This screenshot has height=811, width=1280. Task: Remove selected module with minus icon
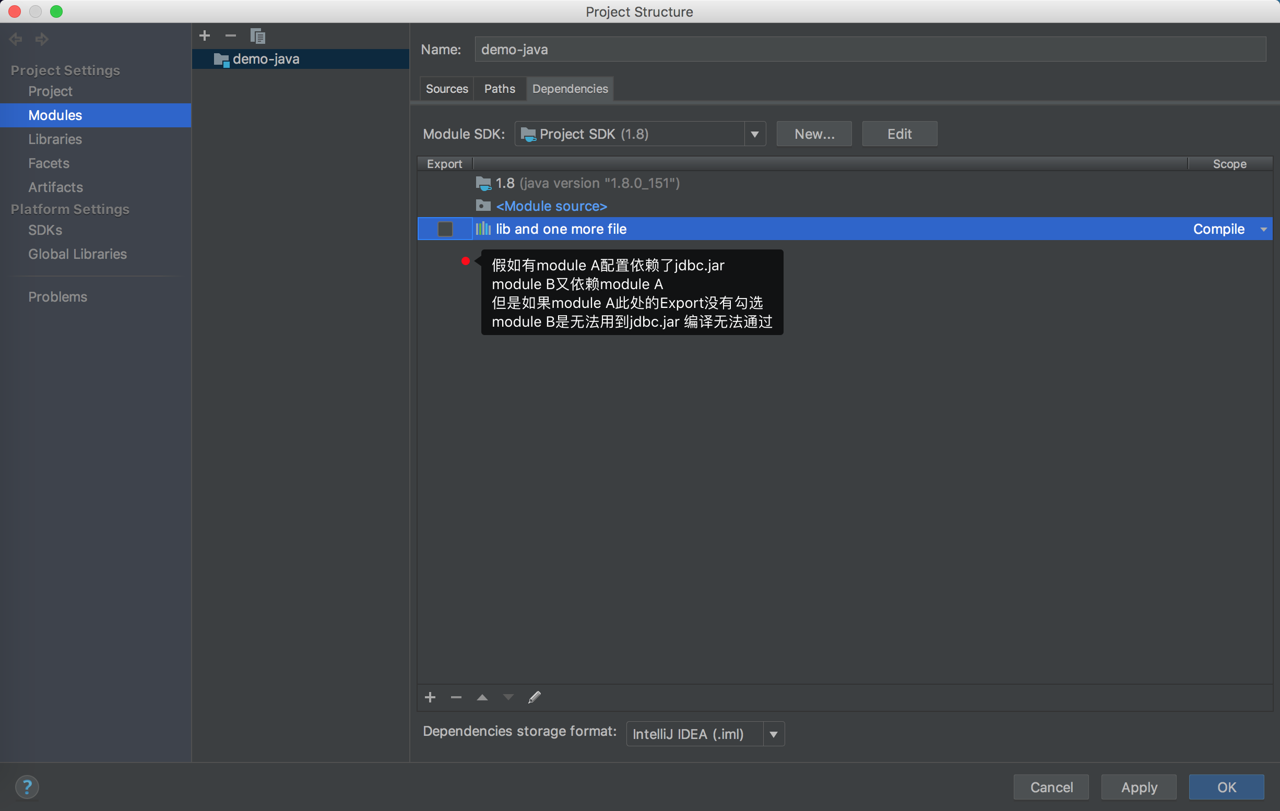(230, 35)
